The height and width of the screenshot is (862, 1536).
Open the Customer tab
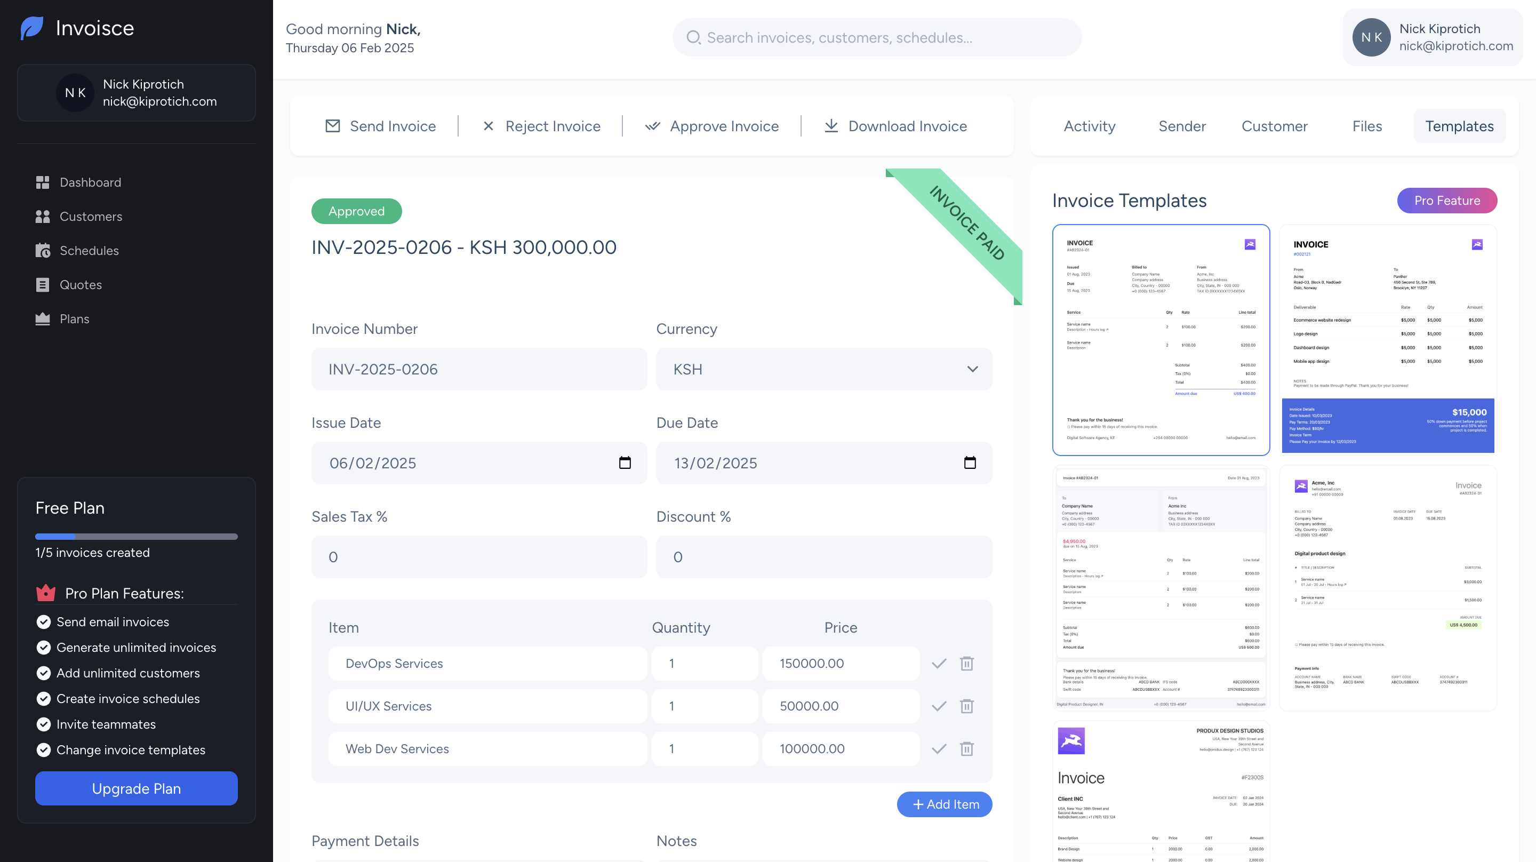(1274, 126)
